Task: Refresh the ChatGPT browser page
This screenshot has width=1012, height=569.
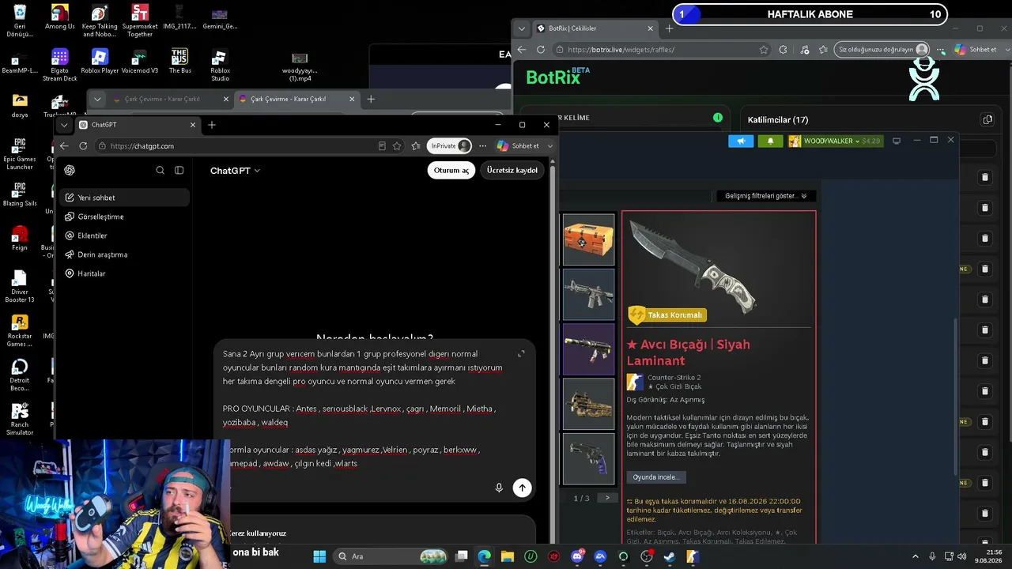Action: point(83,146)
